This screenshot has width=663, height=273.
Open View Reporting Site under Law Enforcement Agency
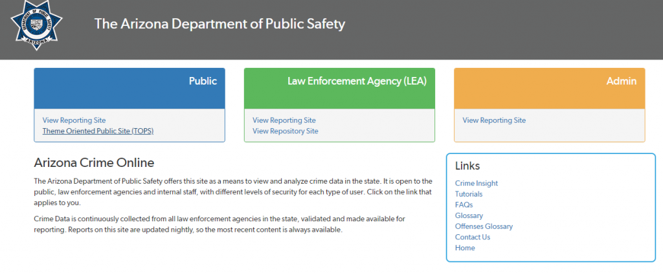click(284, 120)
